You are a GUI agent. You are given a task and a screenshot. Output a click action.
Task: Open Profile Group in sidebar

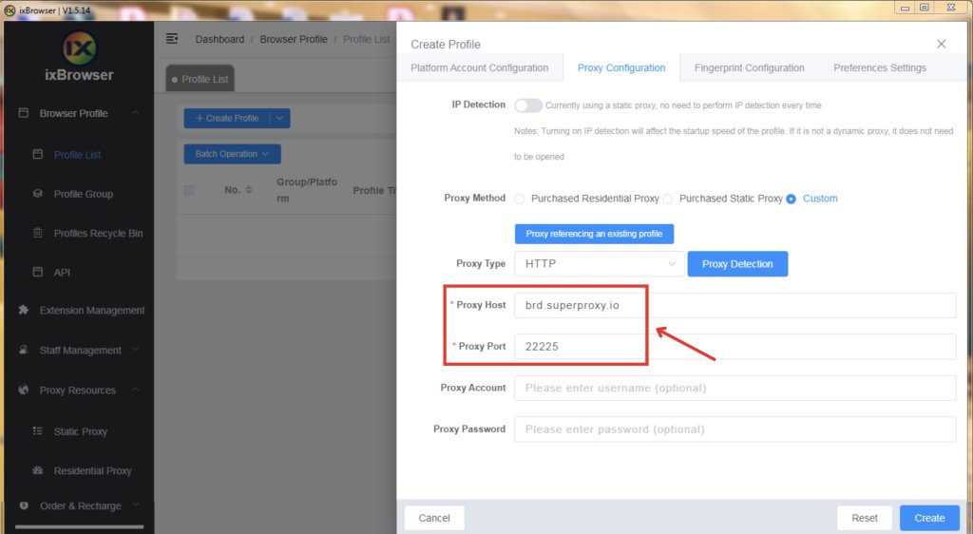tap(83, 194)
